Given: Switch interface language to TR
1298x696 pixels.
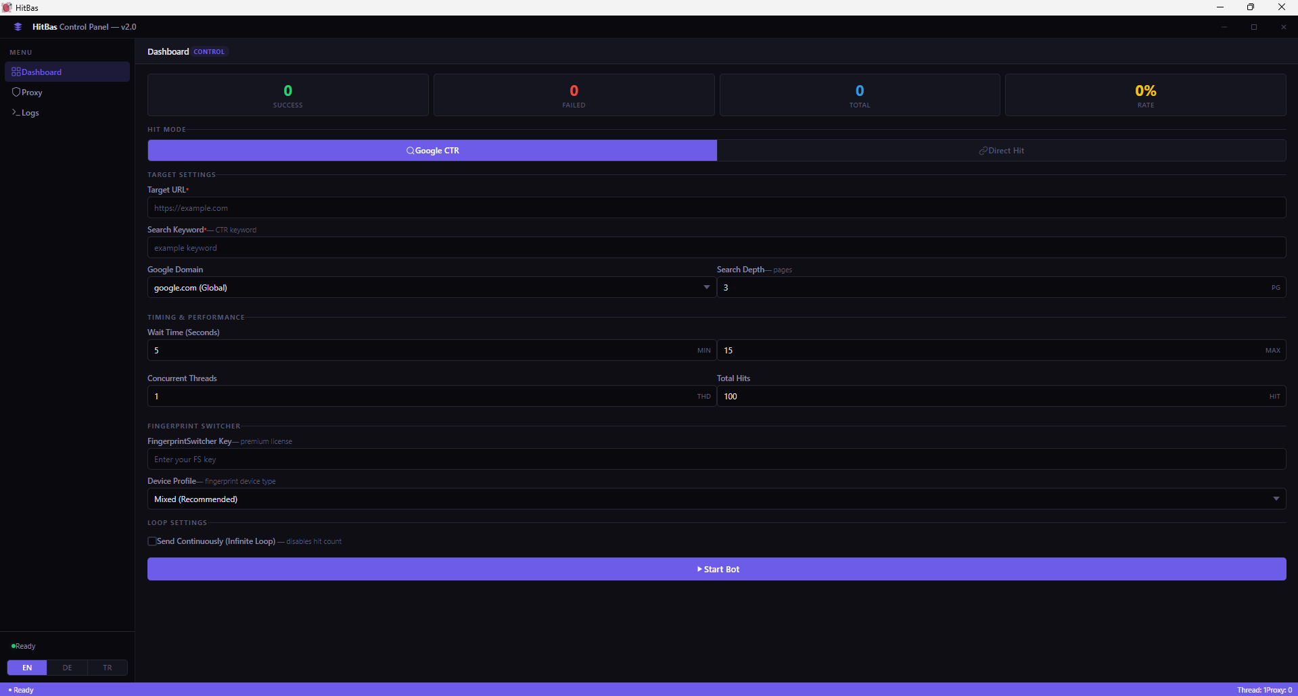Looking at the screenshot, I should pyautogui.click(x=107, y=667).
